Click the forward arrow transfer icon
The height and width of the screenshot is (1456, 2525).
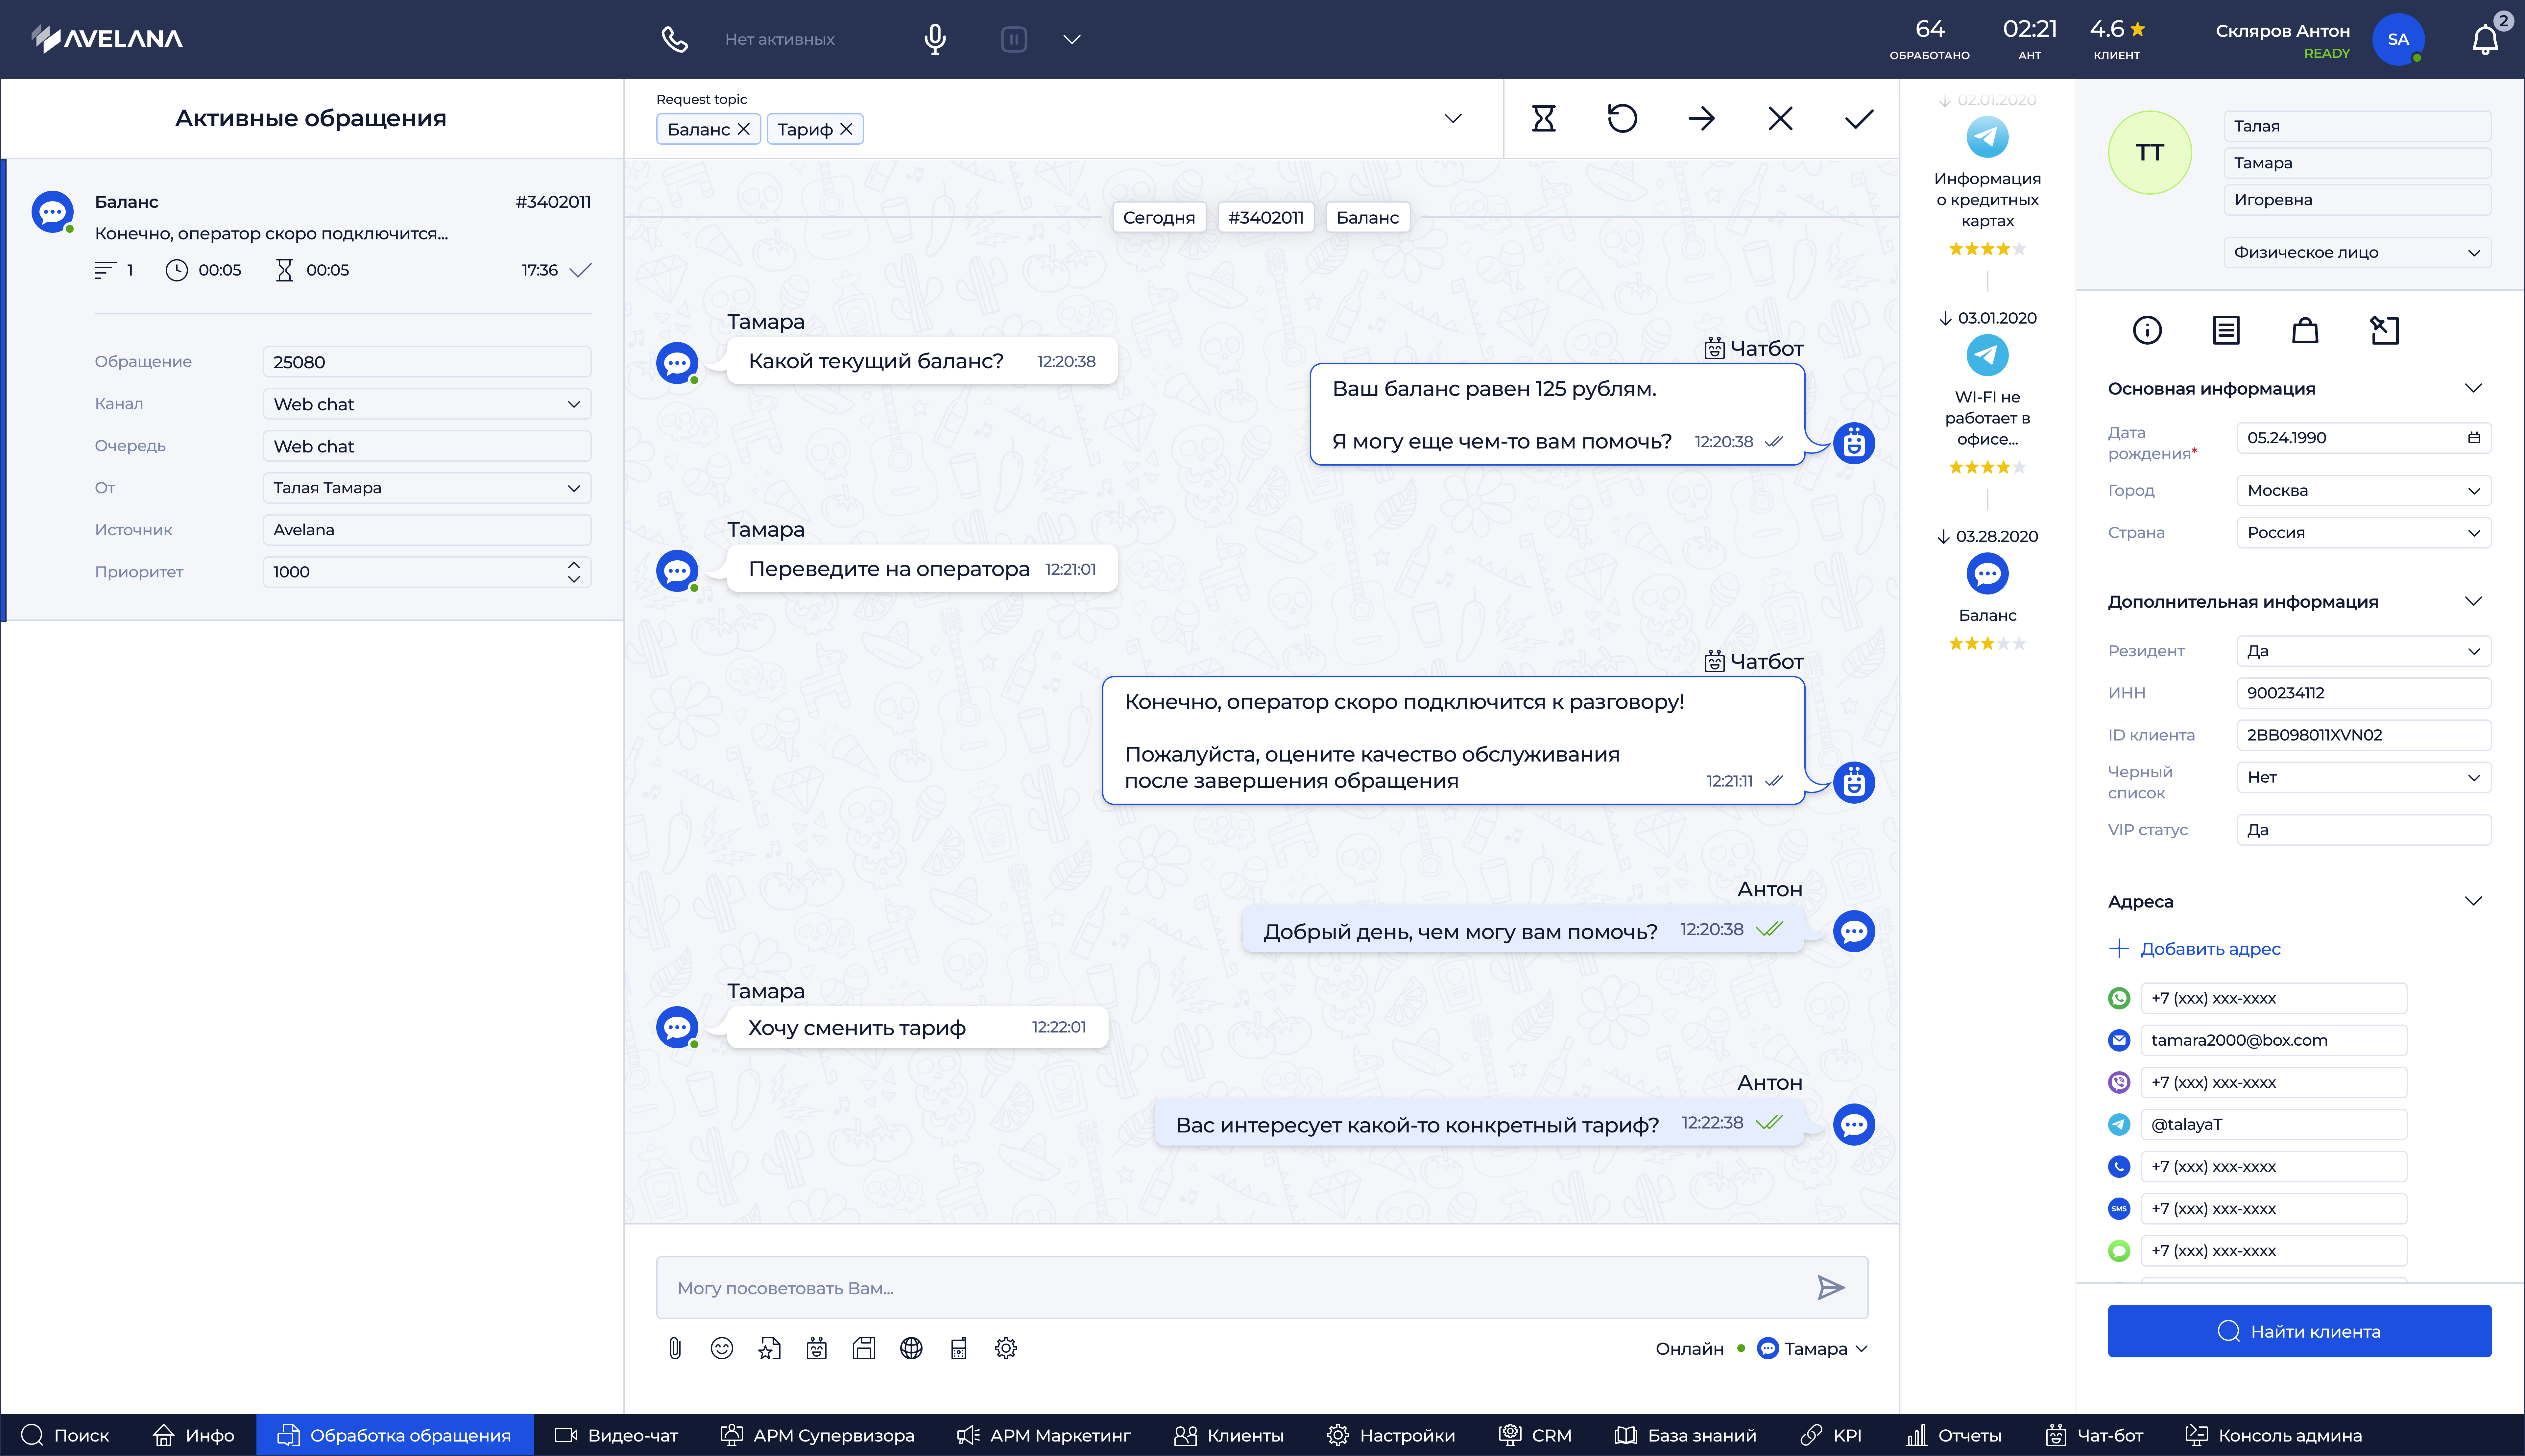(1701, 118)
